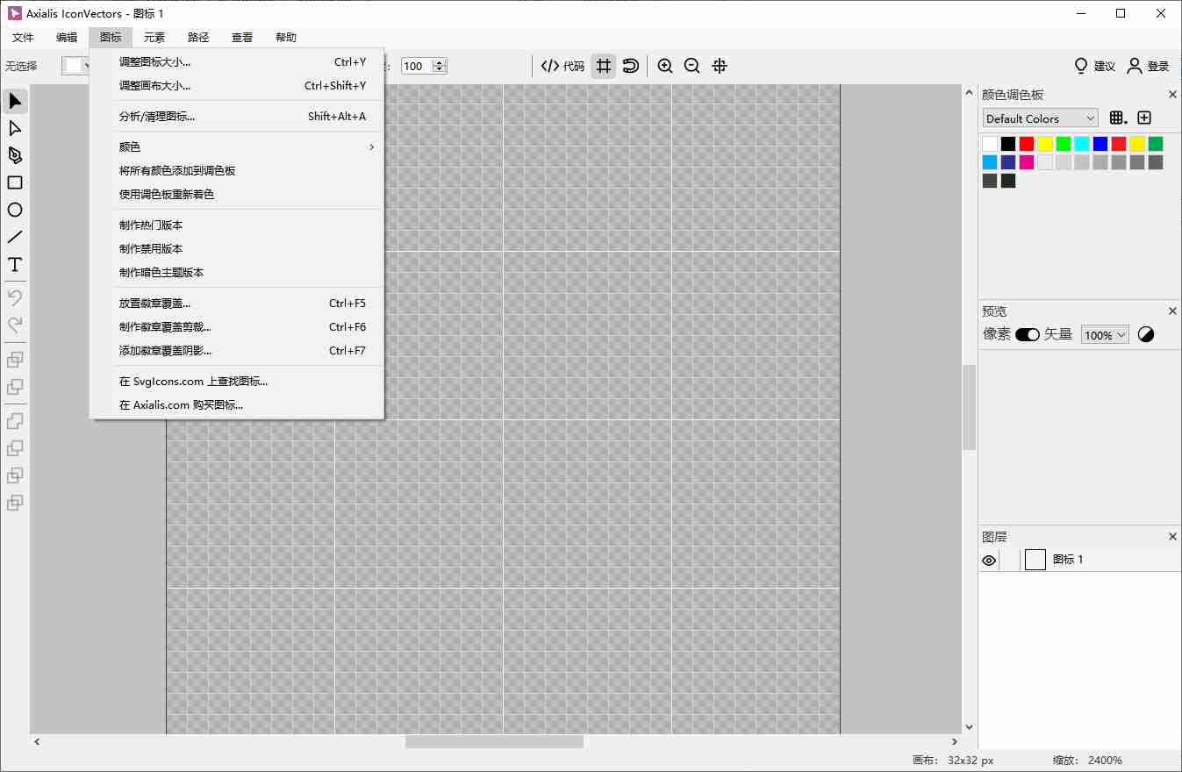Toggle layer visibility for 图标 1
The width and height of the screenshot is (1182, 772).
point(989,560)
